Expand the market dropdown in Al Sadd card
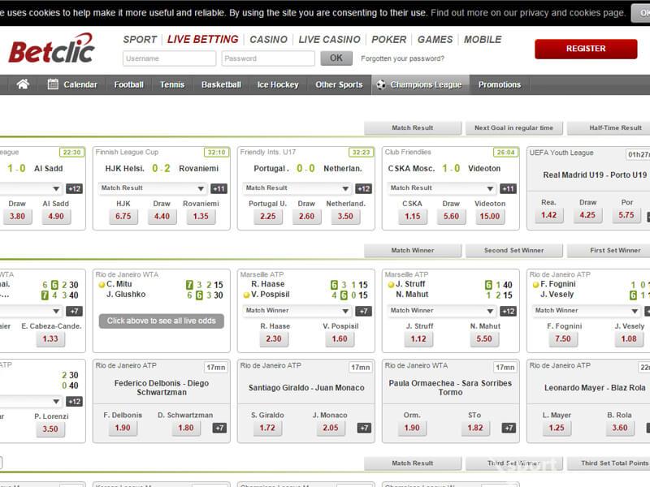The width and height of the screenshot is (650, 487). [31, 188]
